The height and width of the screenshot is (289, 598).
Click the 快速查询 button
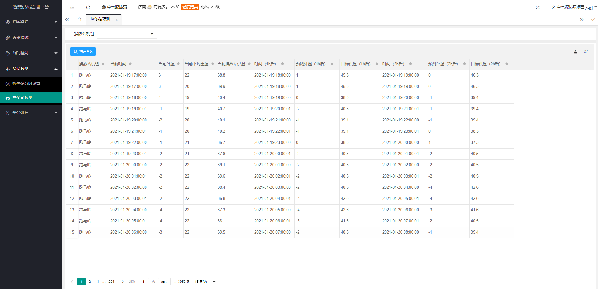83,52
